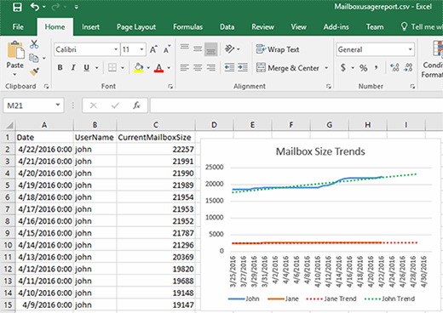
Task: Apply Percent Style
Action: tap(364, 68)
